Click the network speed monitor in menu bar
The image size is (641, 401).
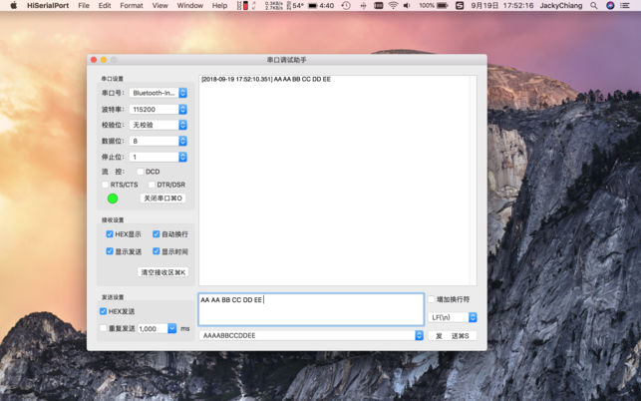(273, 6)
